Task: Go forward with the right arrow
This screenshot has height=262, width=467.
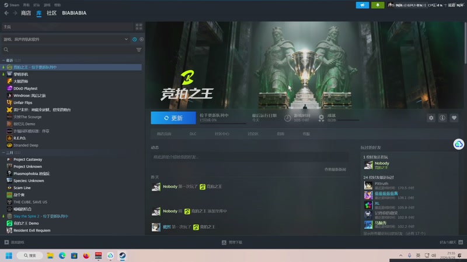Action: click(15, 13)
